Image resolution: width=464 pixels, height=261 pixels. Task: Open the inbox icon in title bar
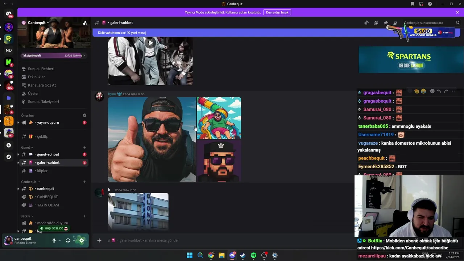click(x=421, y=4)
